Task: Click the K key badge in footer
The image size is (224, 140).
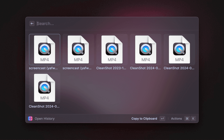Action: (193, 119)
